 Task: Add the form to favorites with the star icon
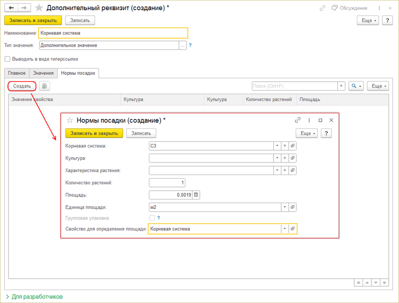[x=39, y=8]
